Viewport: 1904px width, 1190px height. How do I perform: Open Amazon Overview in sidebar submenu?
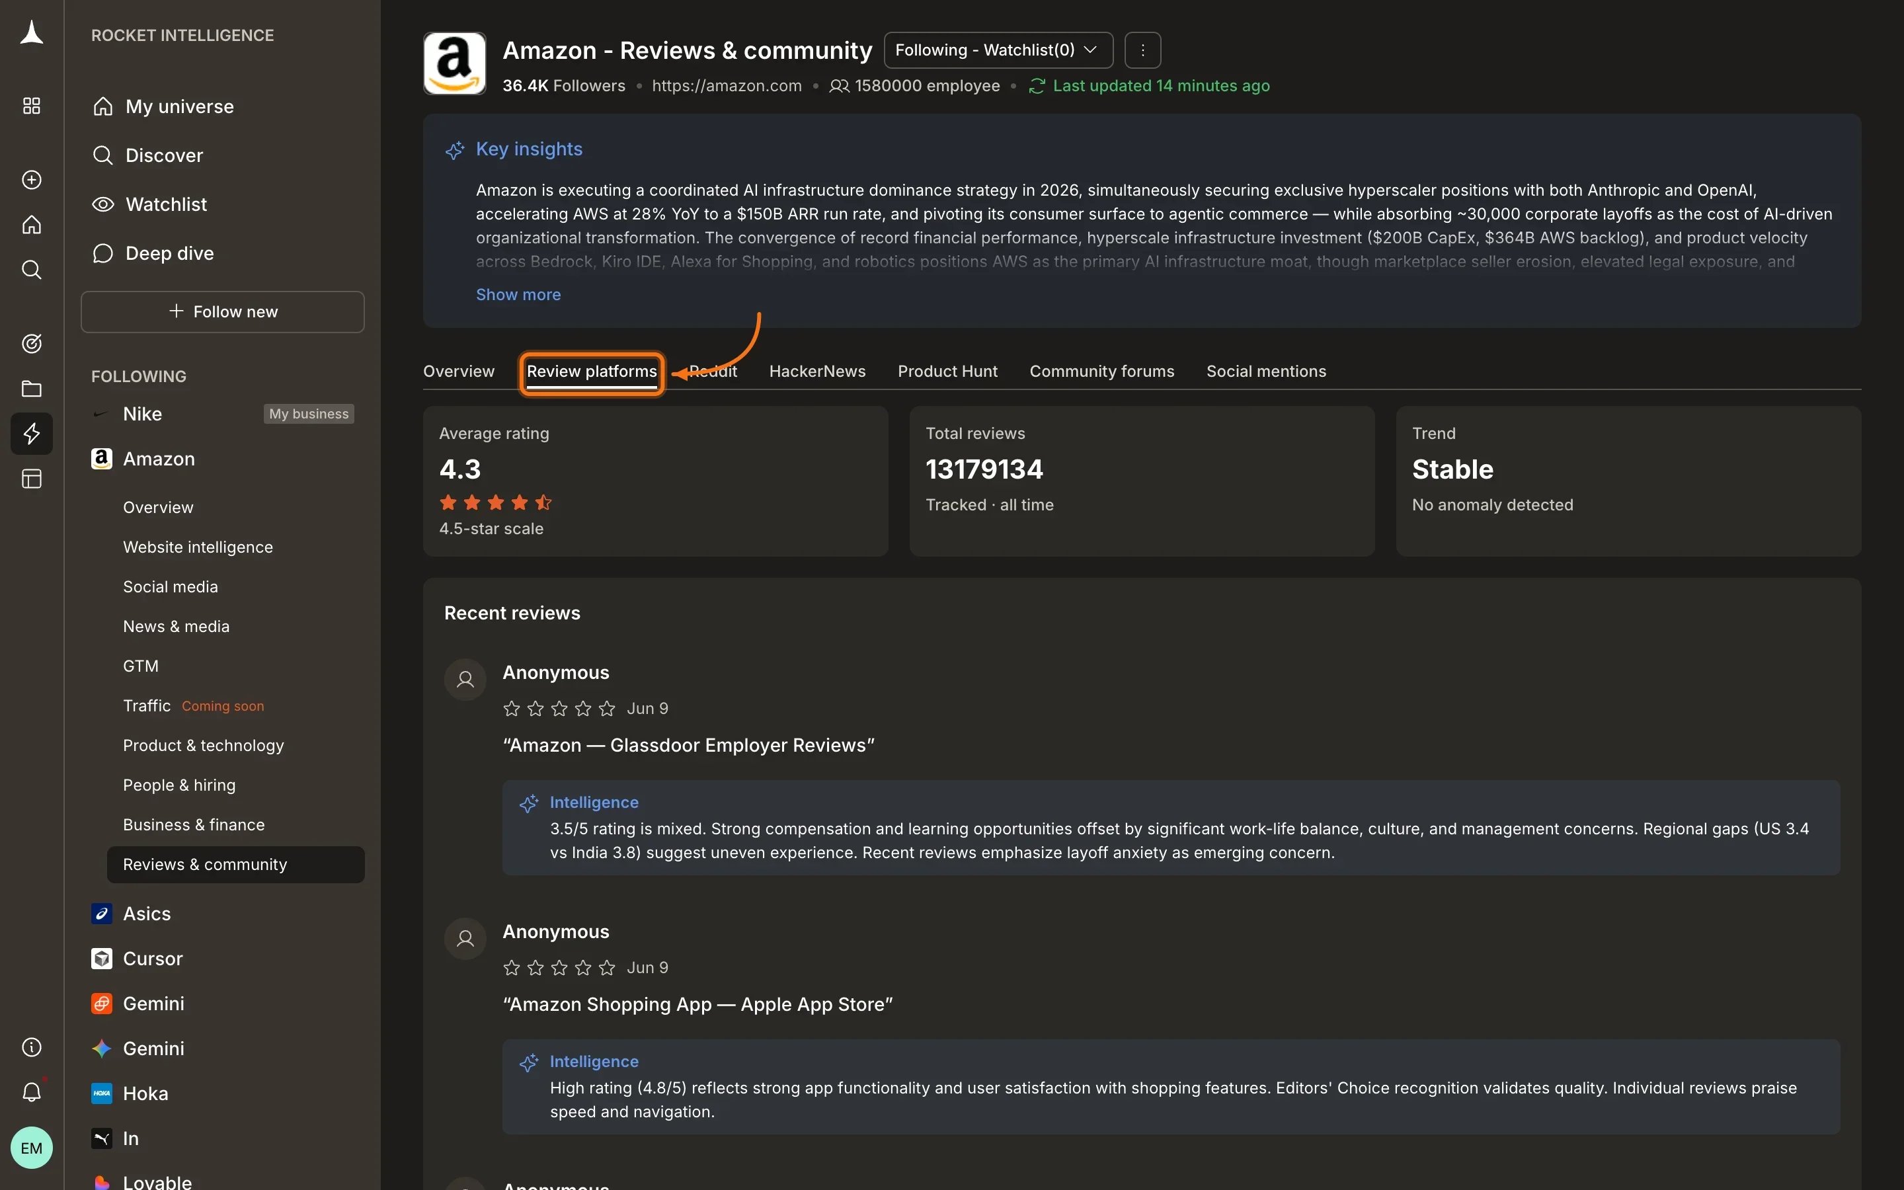click(158, 508)
